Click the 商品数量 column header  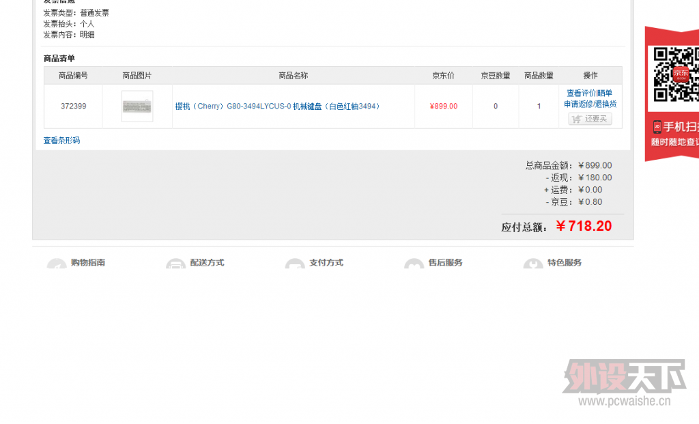(x=539, y=75)
